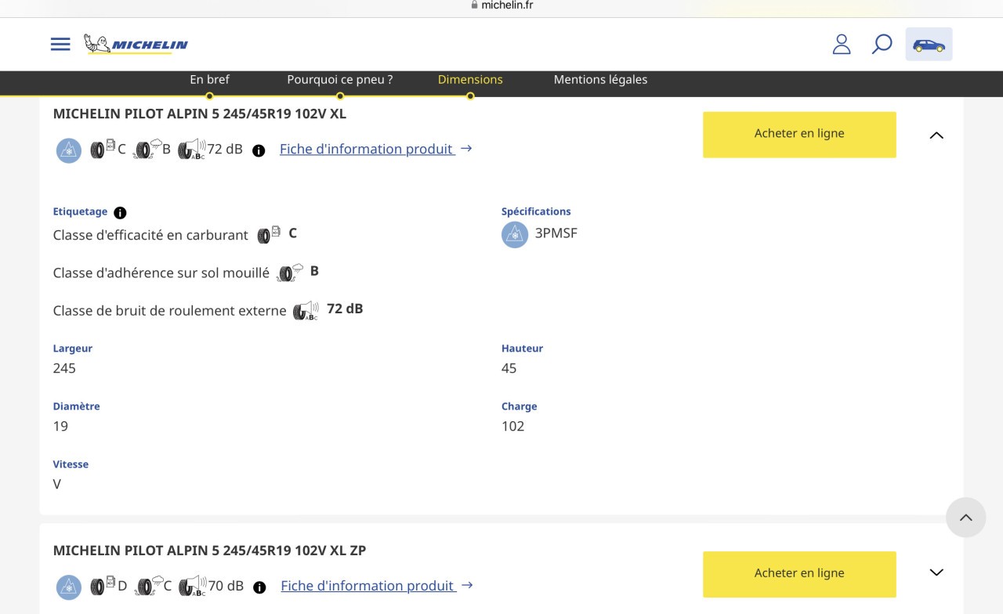Click the bold '72 dB' noise value
The image size is (1003, 614).
pyautogui.click(x=345, y=309)
